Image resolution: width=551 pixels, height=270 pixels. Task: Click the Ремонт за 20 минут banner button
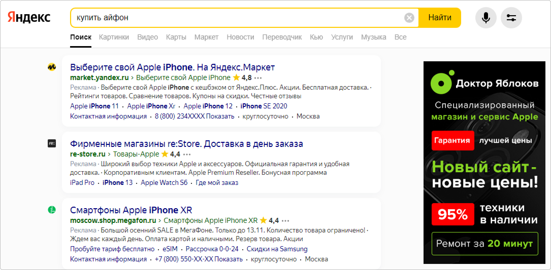click(484, 244)
